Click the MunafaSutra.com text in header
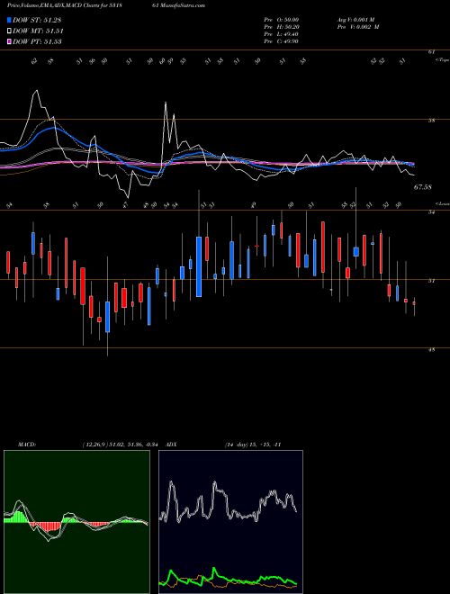 pos(184,5)
